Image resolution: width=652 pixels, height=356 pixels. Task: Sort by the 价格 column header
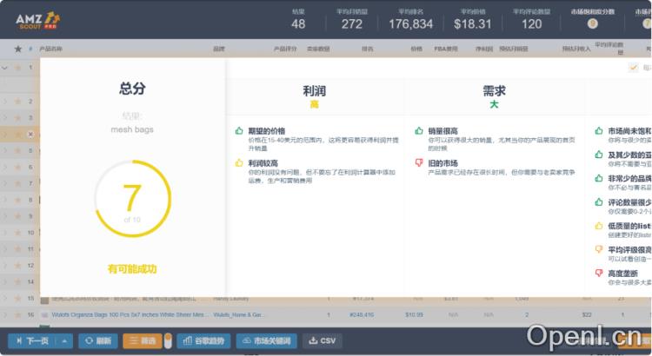coord(416,49)
